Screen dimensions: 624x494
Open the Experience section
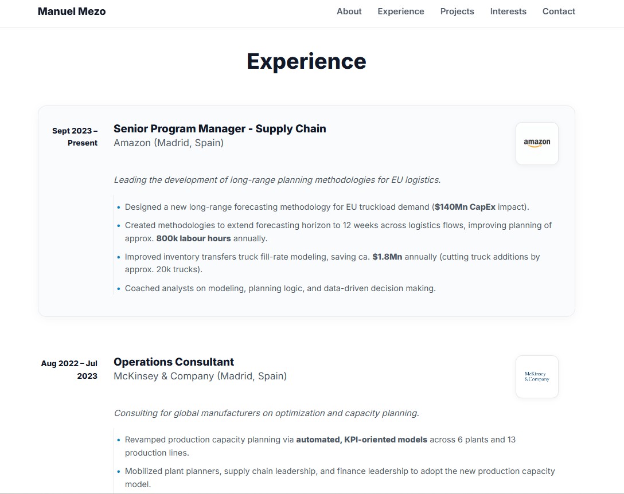[400, 11]
